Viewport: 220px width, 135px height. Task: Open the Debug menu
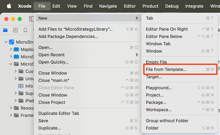tap(172, 6)
